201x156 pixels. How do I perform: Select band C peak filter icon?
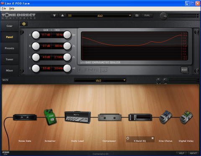click(x=74, y=57)
